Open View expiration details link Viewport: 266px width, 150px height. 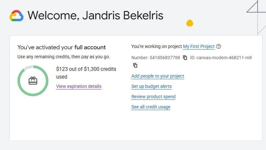(x=79, y=86)
